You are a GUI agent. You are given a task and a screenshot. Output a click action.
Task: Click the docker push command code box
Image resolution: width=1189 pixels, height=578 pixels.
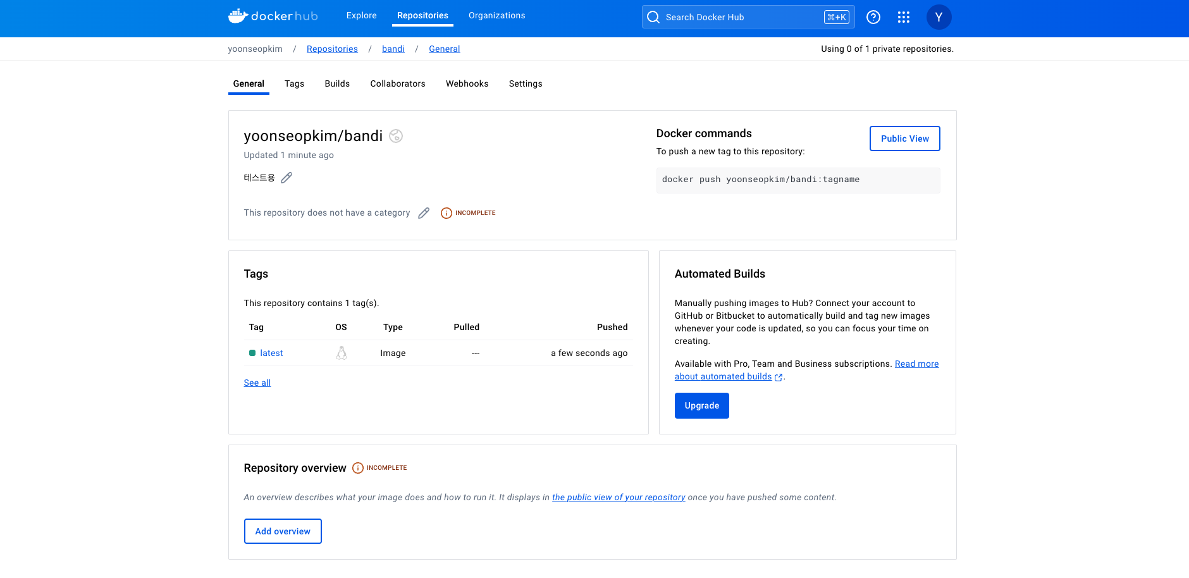(798, 180)
